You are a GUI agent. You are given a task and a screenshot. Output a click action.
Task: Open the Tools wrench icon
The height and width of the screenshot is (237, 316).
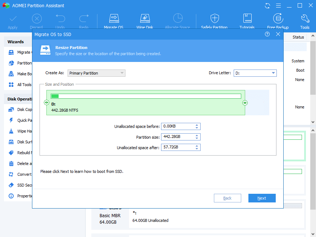click(x=305, y=19)
